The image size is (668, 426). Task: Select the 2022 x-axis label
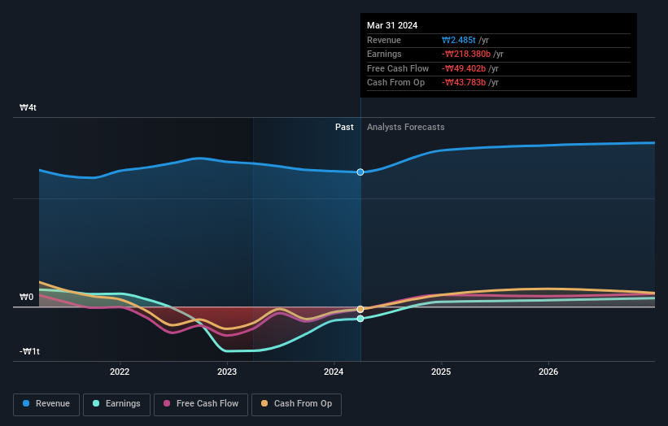point(120,372)
